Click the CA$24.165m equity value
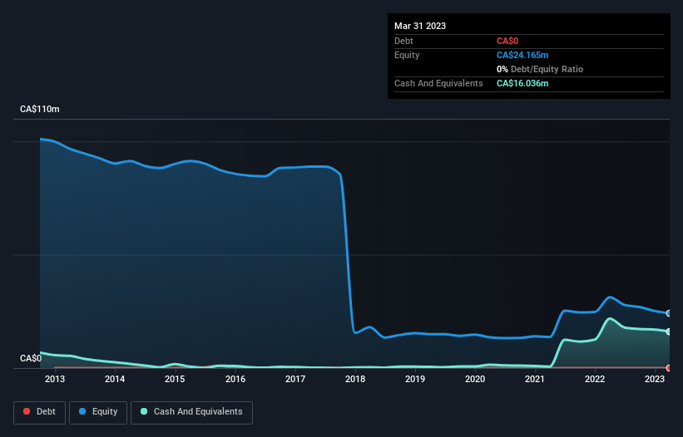The height and width of the screenshot is (437, 683). [x=522, y=55]
